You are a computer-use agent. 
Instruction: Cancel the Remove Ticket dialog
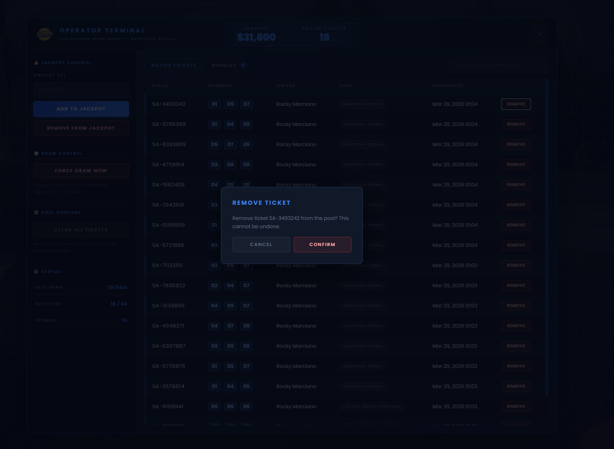click(x=261, y=245)
